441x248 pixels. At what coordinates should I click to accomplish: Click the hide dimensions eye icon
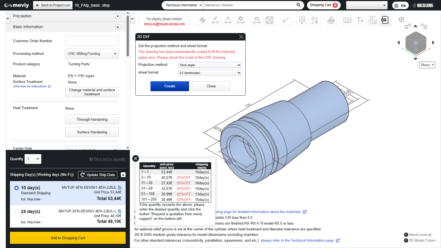pyautogui.click(x=257, y=20)
